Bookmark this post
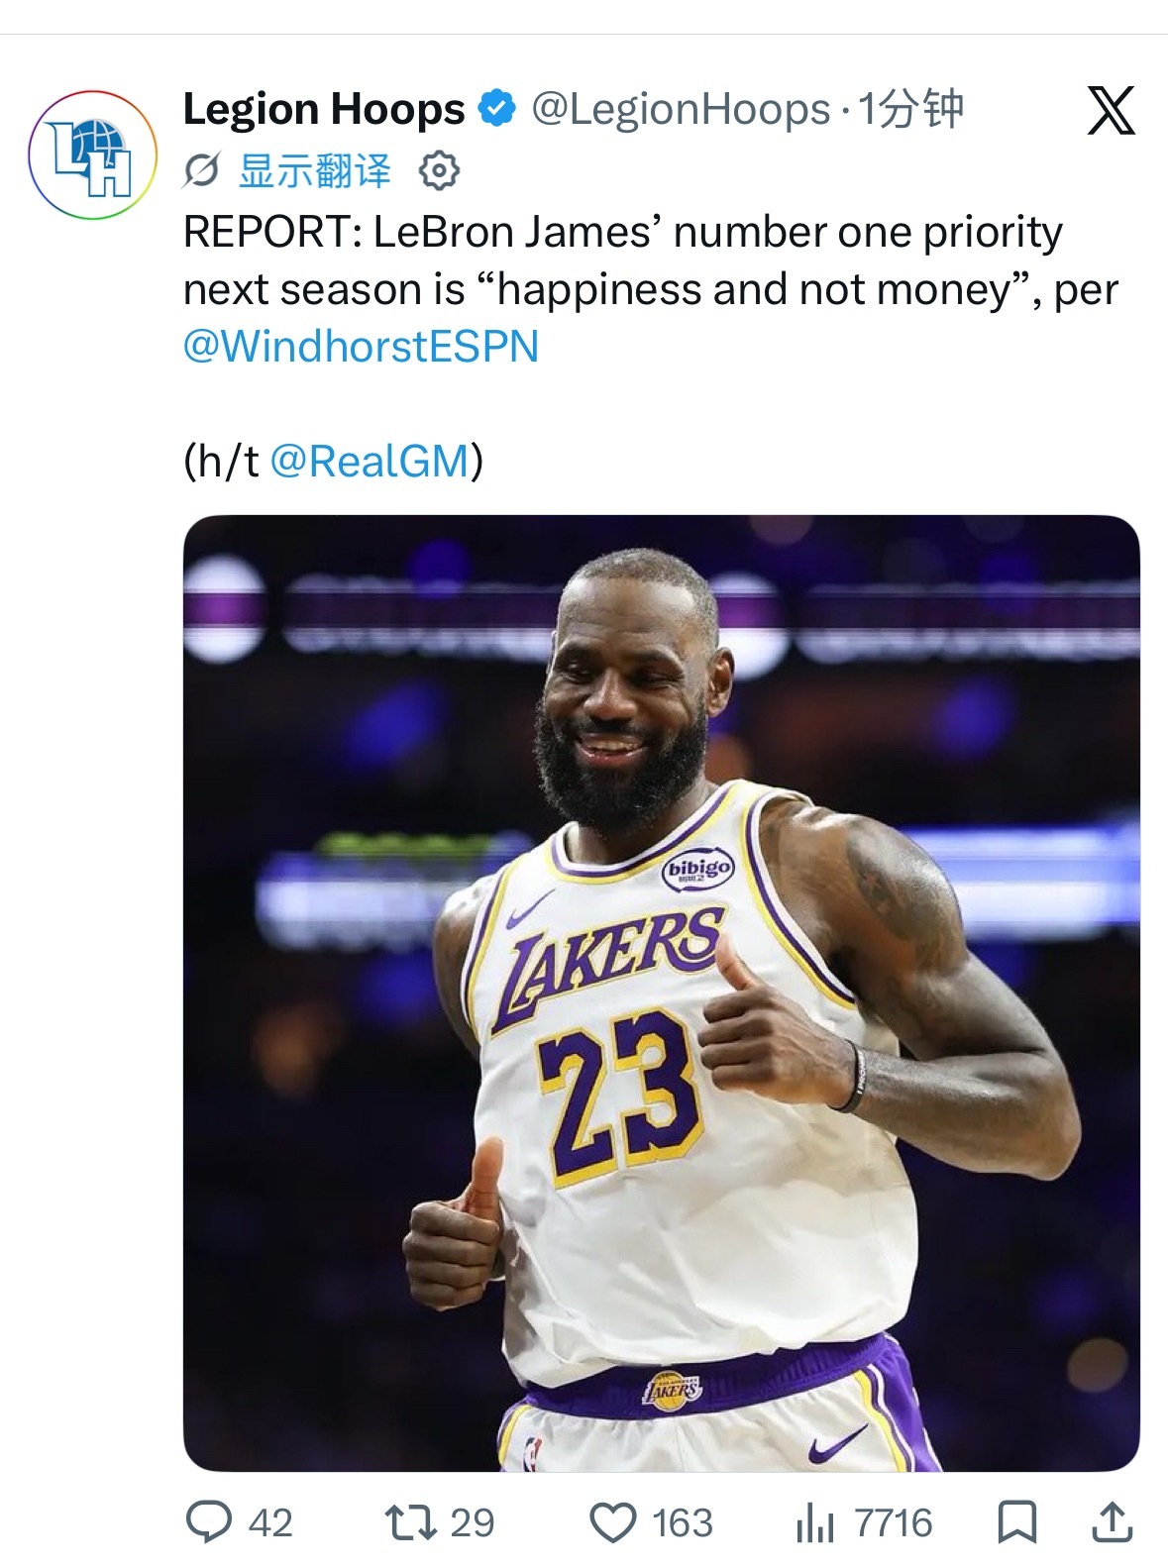The image size is (1168, 1567). 1016,1522
